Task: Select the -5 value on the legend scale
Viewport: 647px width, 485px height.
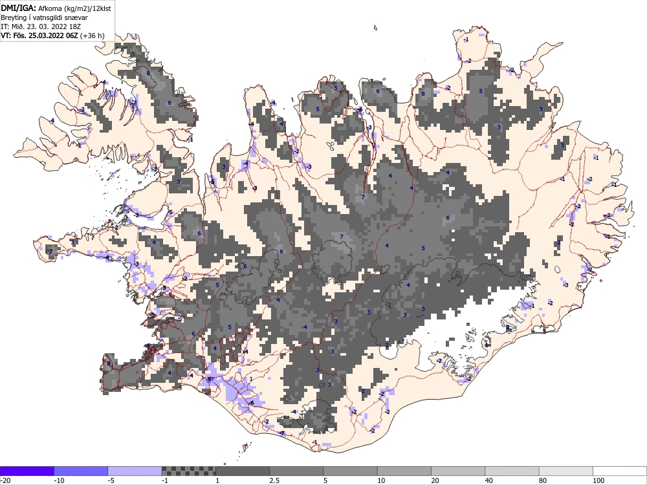Action: (x=111, y=480)
